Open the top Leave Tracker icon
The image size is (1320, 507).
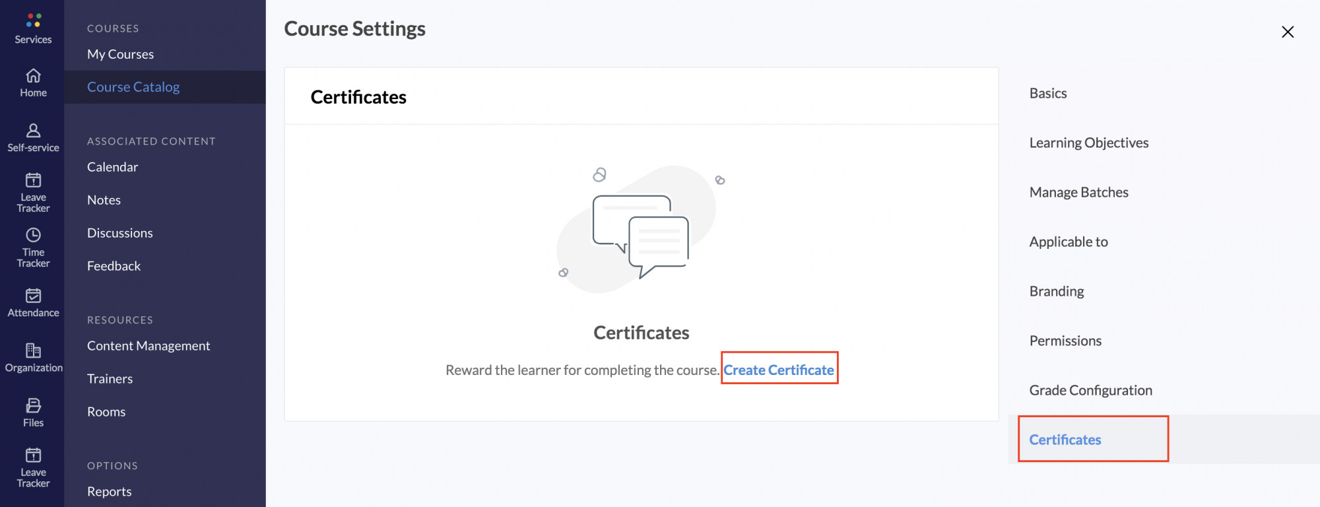[33, 180]
